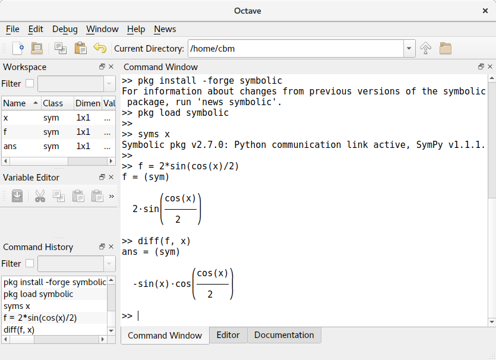The image size is (496, 360).
Task: Open the Current Directory dropdown arrow
Action: click(x=408, y=48)
